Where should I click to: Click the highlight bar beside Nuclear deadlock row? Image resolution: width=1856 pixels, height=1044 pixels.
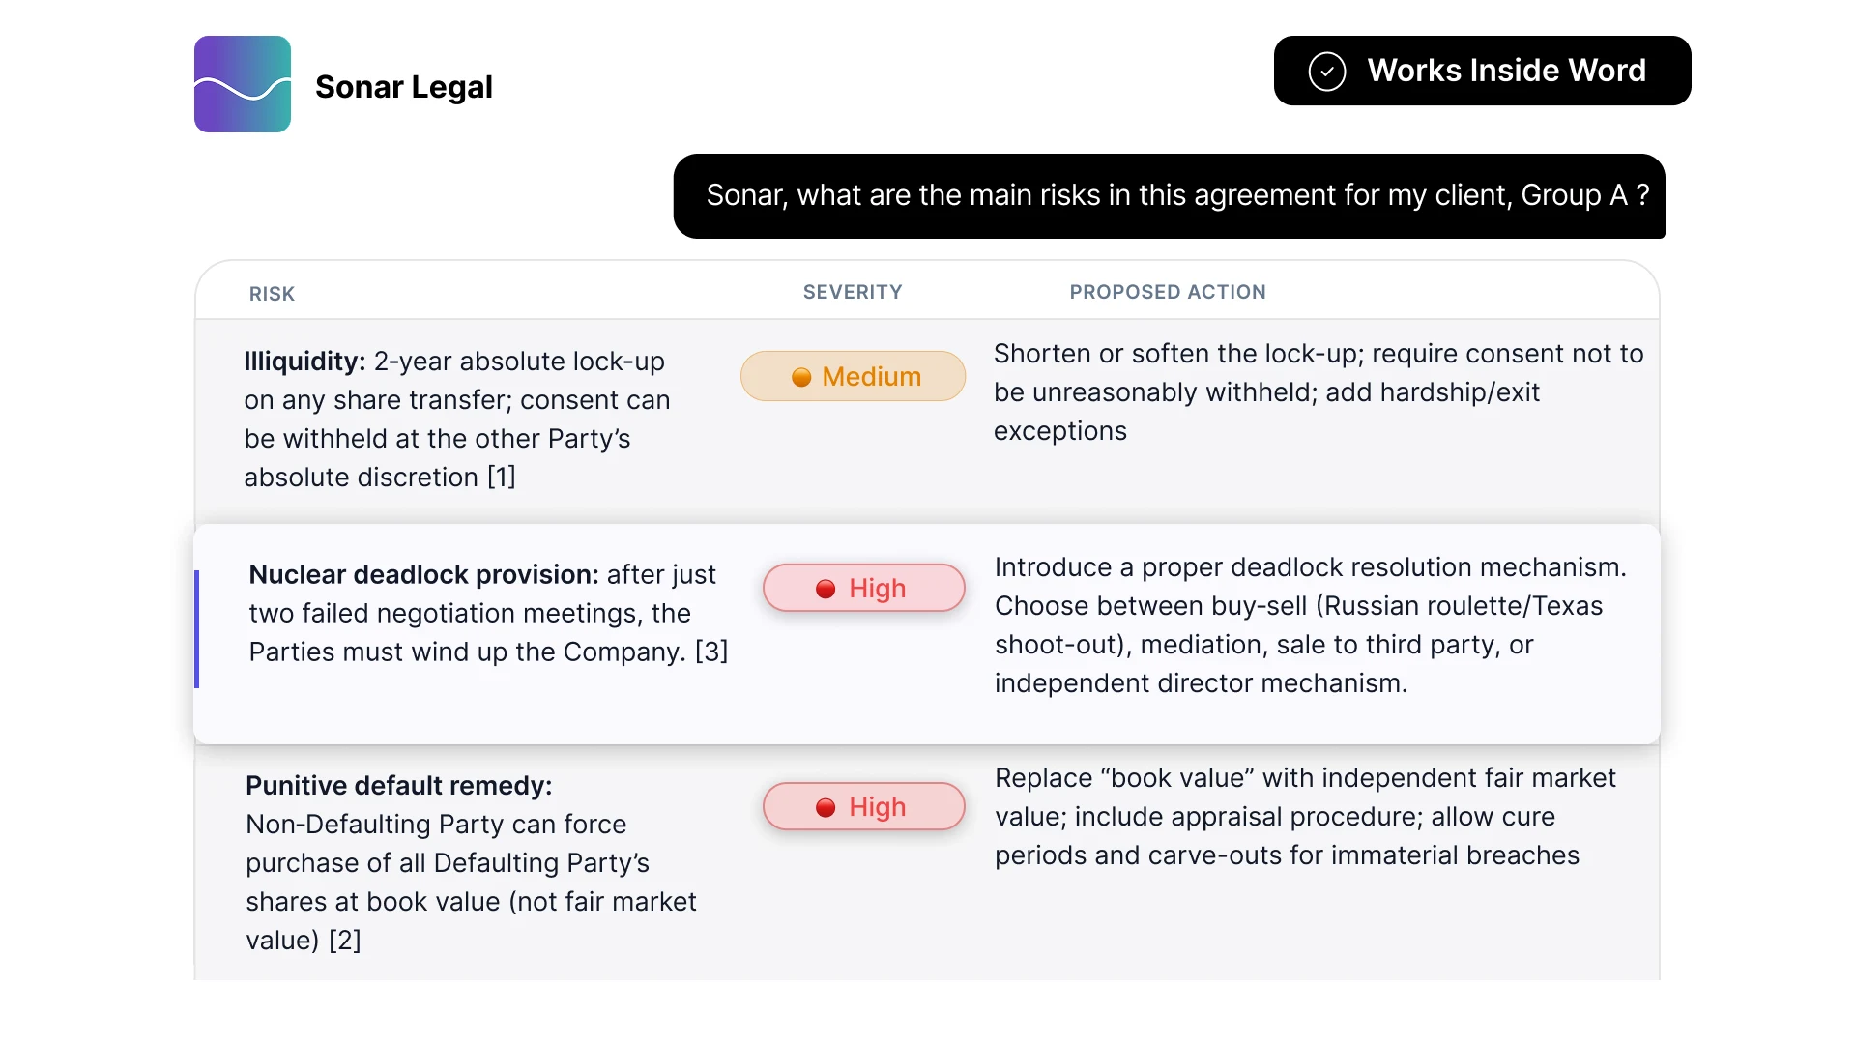point(199,628)
